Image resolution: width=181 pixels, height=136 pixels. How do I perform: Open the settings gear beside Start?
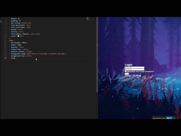coord(174,118)
